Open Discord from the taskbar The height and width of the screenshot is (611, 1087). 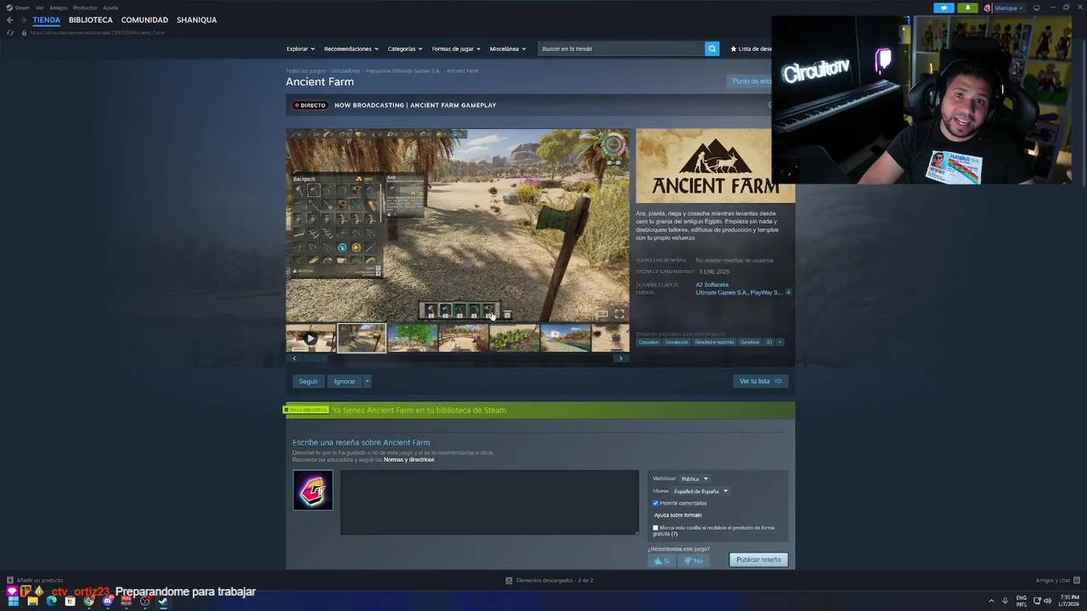pyautogui.click(x=107, y=601)
